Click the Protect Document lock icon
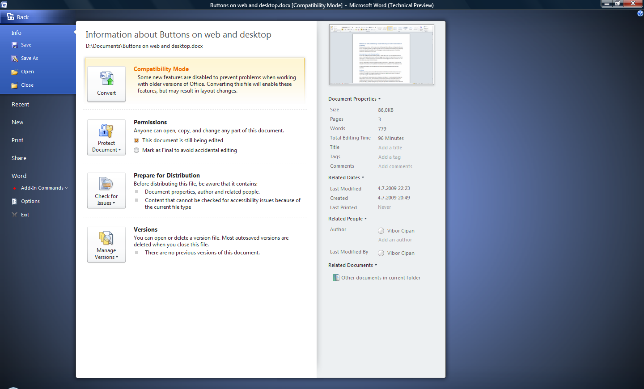The width and height of the screenshot is (644, 389). click(x=106, y=131)
